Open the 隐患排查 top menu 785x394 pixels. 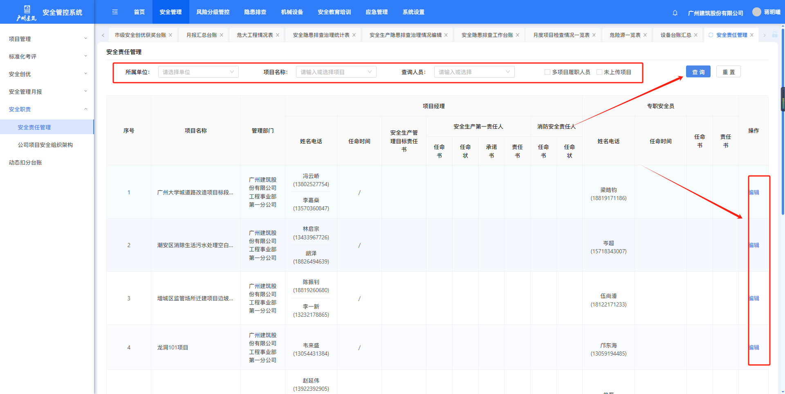pyautogui.click(x=255, y=12)
